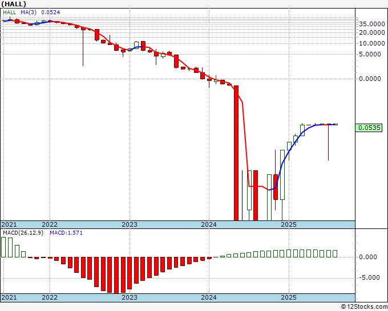This screenshot has height=311, width=388.
Task: Click the 5.0000 price axis label
Action: tap(370, 54)
